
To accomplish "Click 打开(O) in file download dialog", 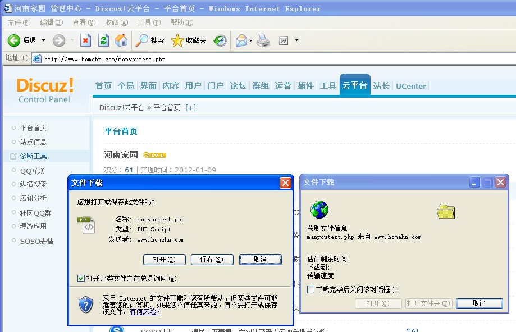I will [164, 260].
